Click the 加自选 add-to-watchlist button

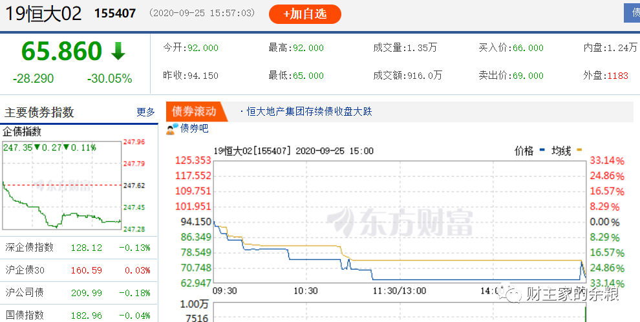pyautogui.click(x=305, y=14)
